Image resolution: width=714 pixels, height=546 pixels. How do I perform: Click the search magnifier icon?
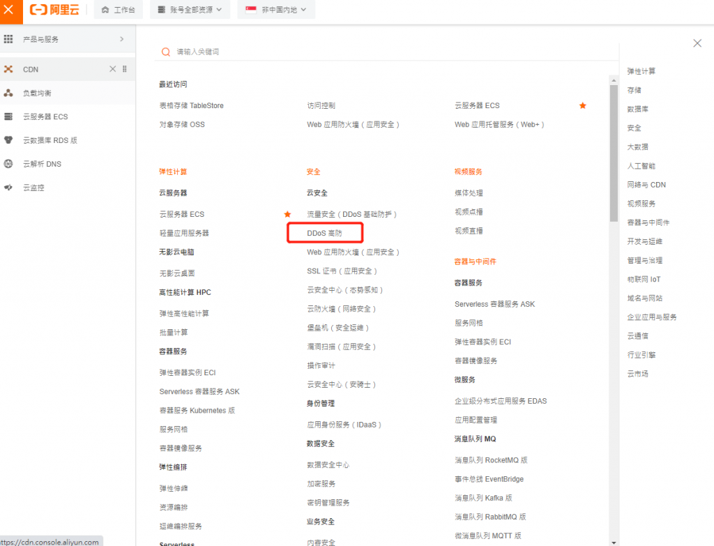[166, 52]
